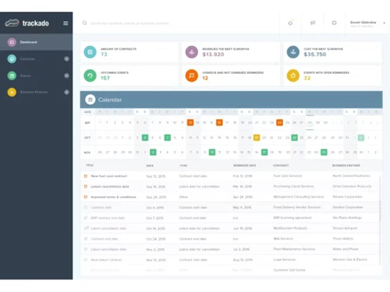Viewport: 390px width, 292px height.
Task: Open the settings icon in the top bar
Action: tap(334, 23)
